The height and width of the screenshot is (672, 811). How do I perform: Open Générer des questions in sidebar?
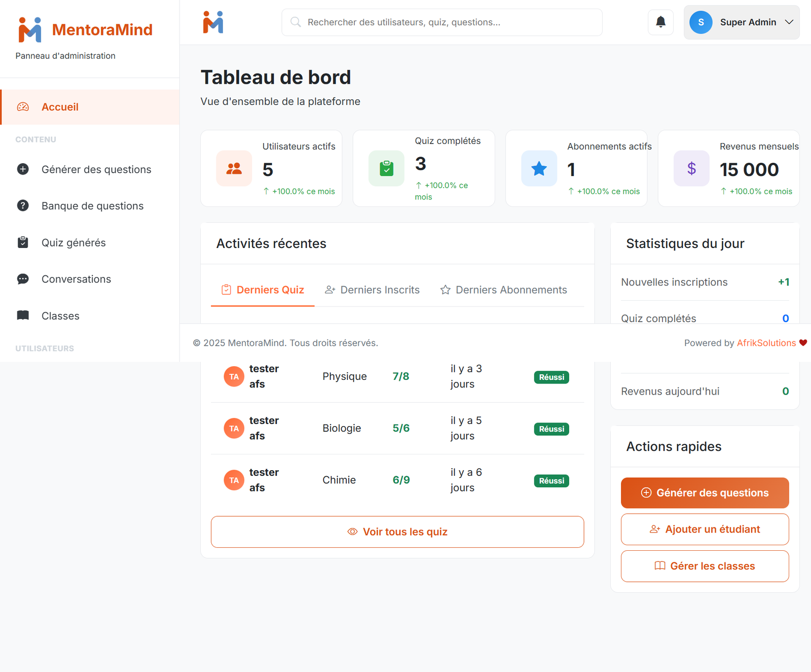(96, 169)
